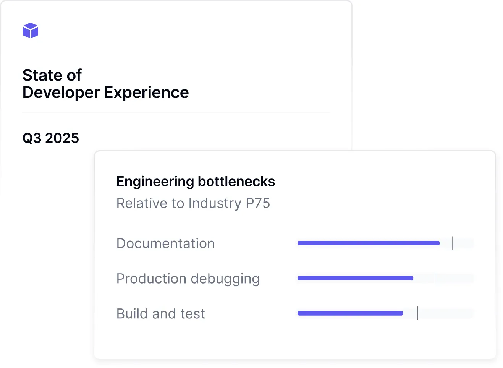Click the P75 marker on Production debugging bar
Screen dimensions: 503x368
pyautogui.click(x=435, y=278)
